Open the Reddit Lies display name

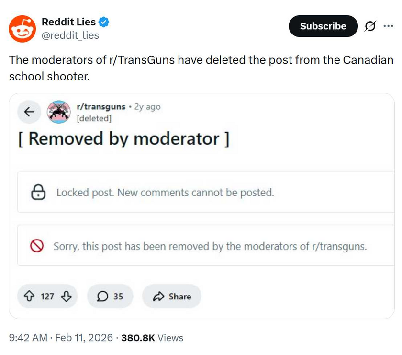[68, 22]
